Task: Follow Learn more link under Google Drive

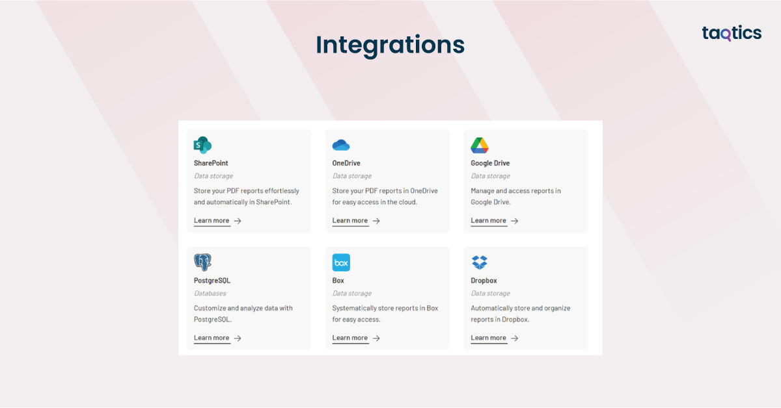Action: pyautogui.click(x=489, y=221)
